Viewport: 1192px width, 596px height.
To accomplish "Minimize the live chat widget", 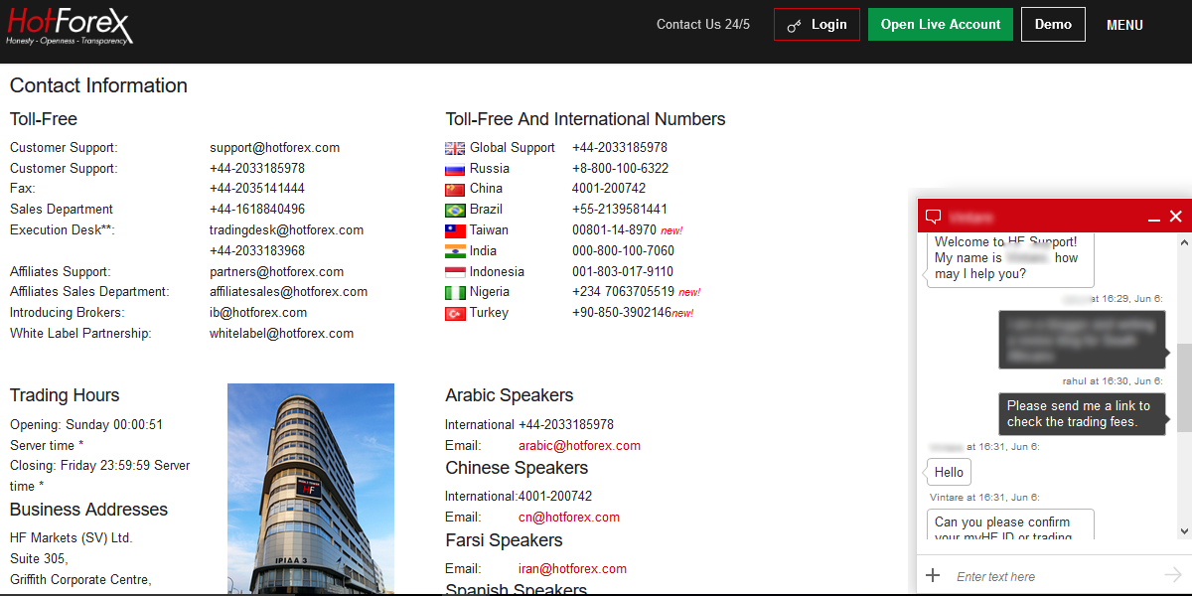I will coord(1154,218).
